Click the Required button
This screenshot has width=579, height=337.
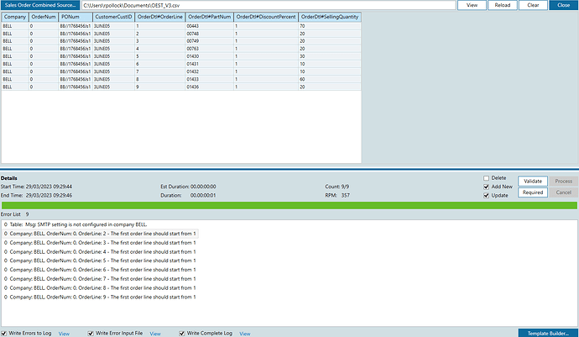click(533, 192)
